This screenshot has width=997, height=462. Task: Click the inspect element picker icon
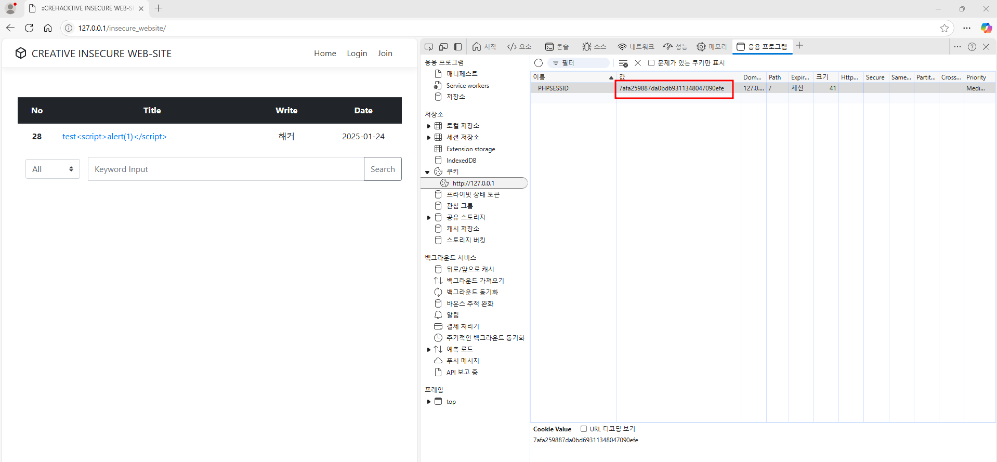click(429, 47)
